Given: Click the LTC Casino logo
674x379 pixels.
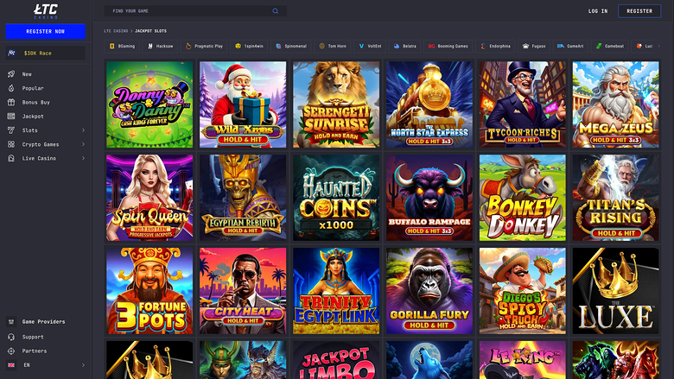Looking at the screenshot, I should point(46,11).
